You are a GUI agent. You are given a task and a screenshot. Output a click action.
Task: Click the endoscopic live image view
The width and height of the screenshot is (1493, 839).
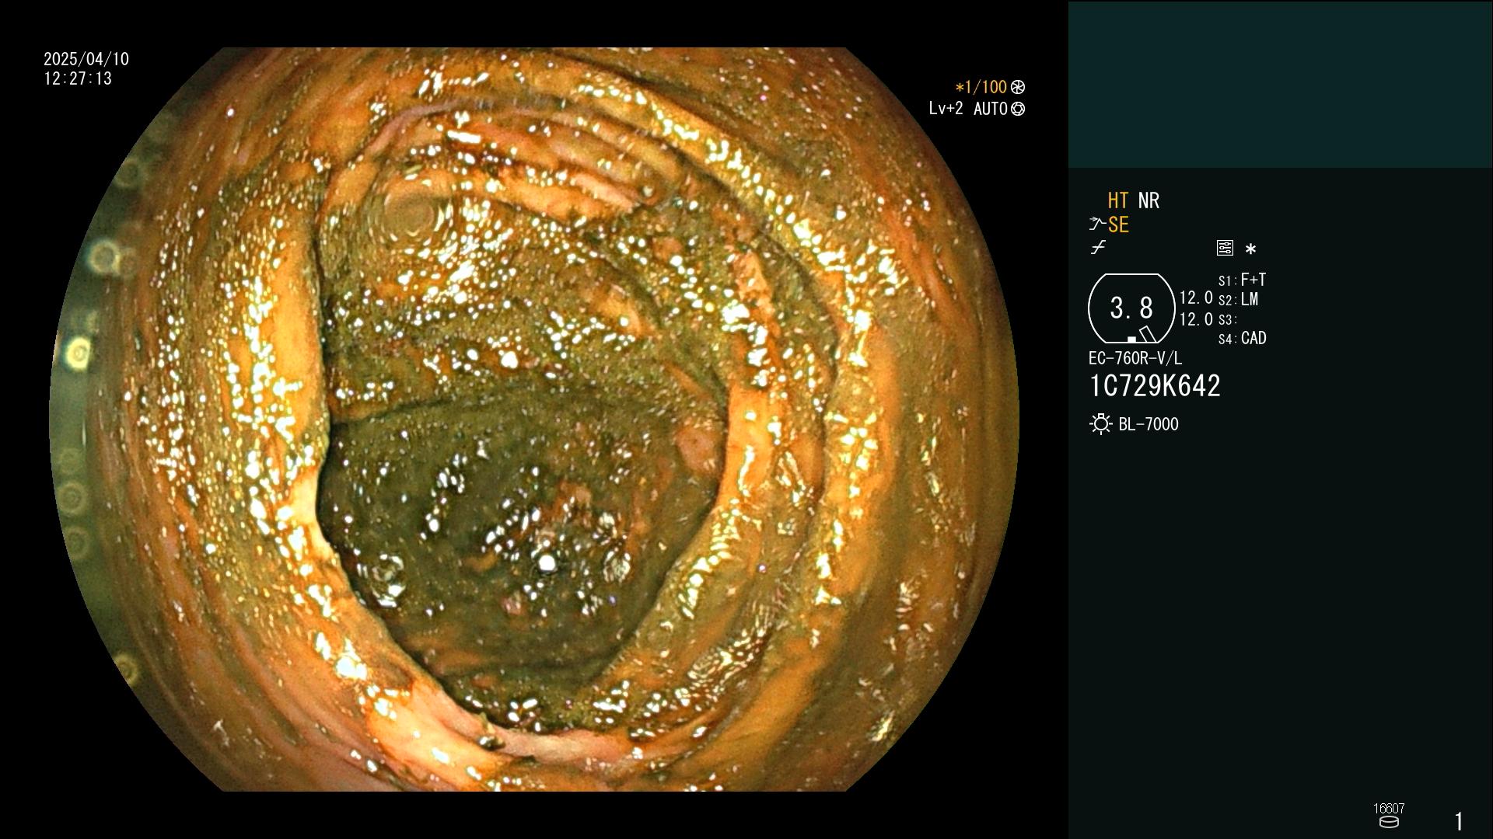(534, 419)
